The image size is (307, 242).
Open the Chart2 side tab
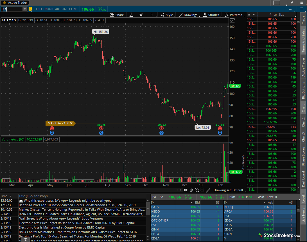coord(303,122)
